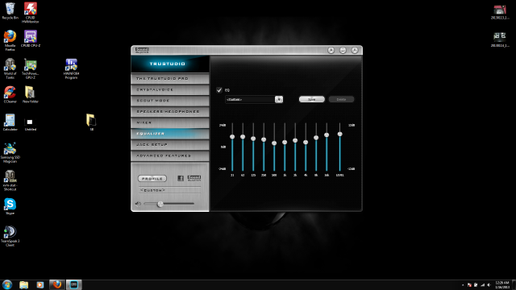Switch to the CrystalVoice section
The height and width of the screenshot is (290, 516).
tap(170, 89)
